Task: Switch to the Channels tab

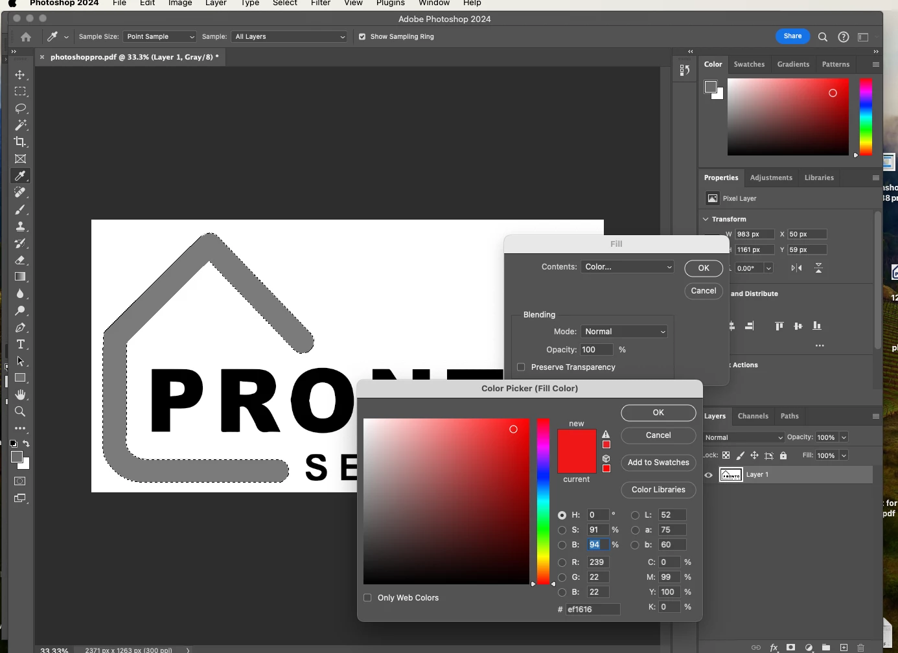Action: pos(753,416)
